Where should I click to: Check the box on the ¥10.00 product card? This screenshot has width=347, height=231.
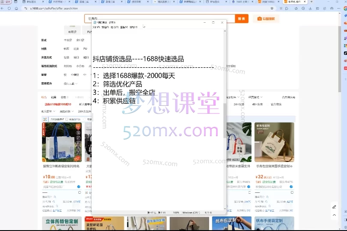point(80,192)
